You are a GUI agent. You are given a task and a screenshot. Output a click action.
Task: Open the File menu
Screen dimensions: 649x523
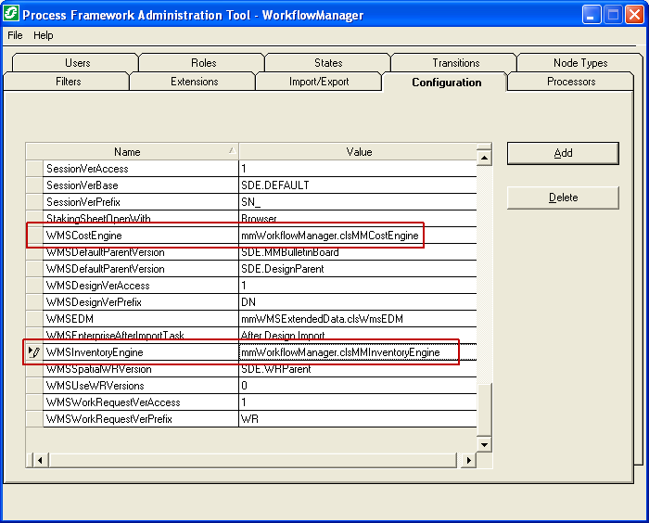[x=15, y=35]
